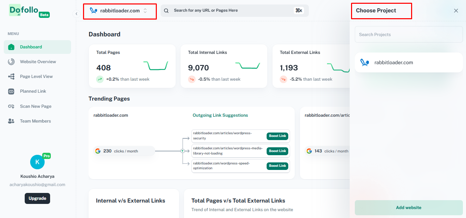Screen dimensions: 466x218
Task: Click the Team Members people icon
Action: point(11,121)
